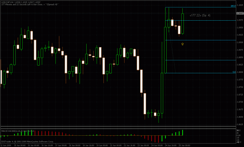This screenshot has width=244, height=147.
Task: Click the 1.0650 price axis label
Action: (x=240, y=117)
